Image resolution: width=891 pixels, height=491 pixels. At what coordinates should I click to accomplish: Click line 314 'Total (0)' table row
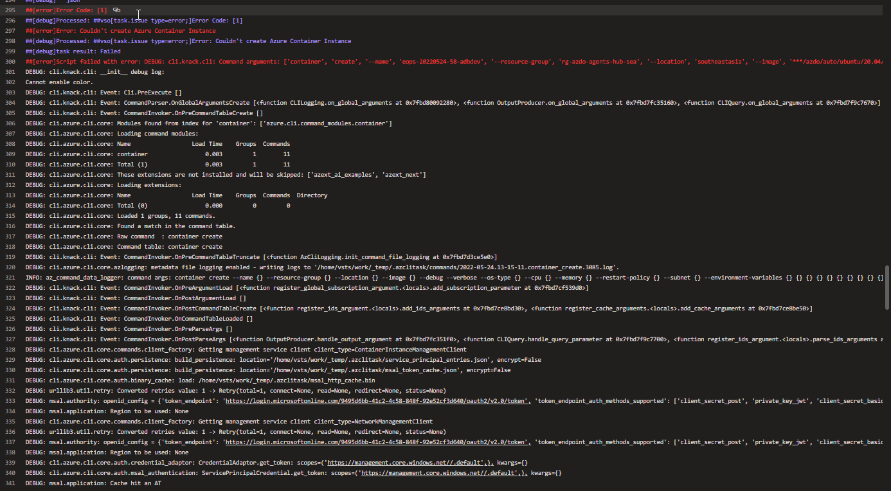[x=157, y=206]
